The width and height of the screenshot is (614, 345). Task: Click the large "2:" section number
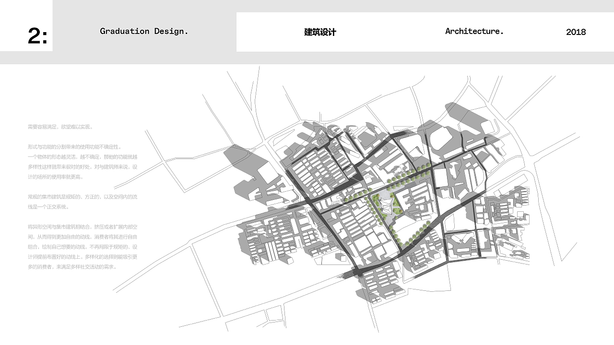pos(37,36)
